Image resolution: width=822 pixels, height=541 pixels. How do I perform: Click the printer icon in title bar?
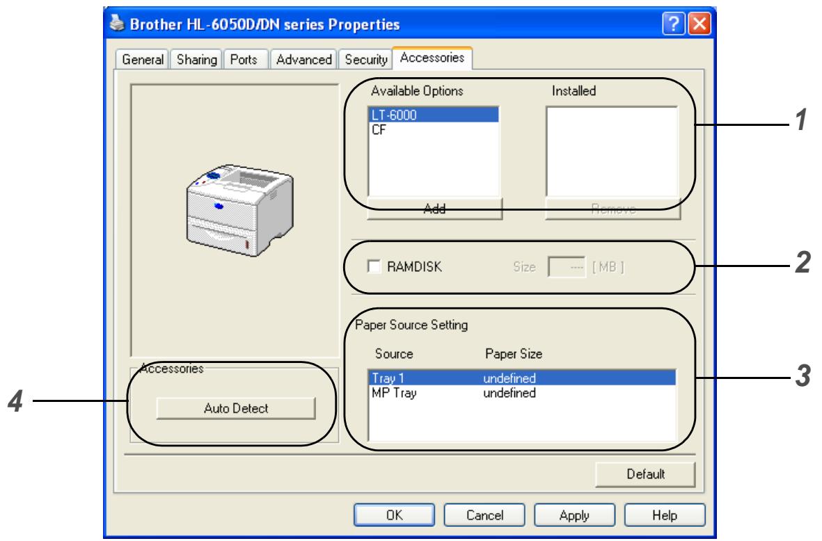118,23
